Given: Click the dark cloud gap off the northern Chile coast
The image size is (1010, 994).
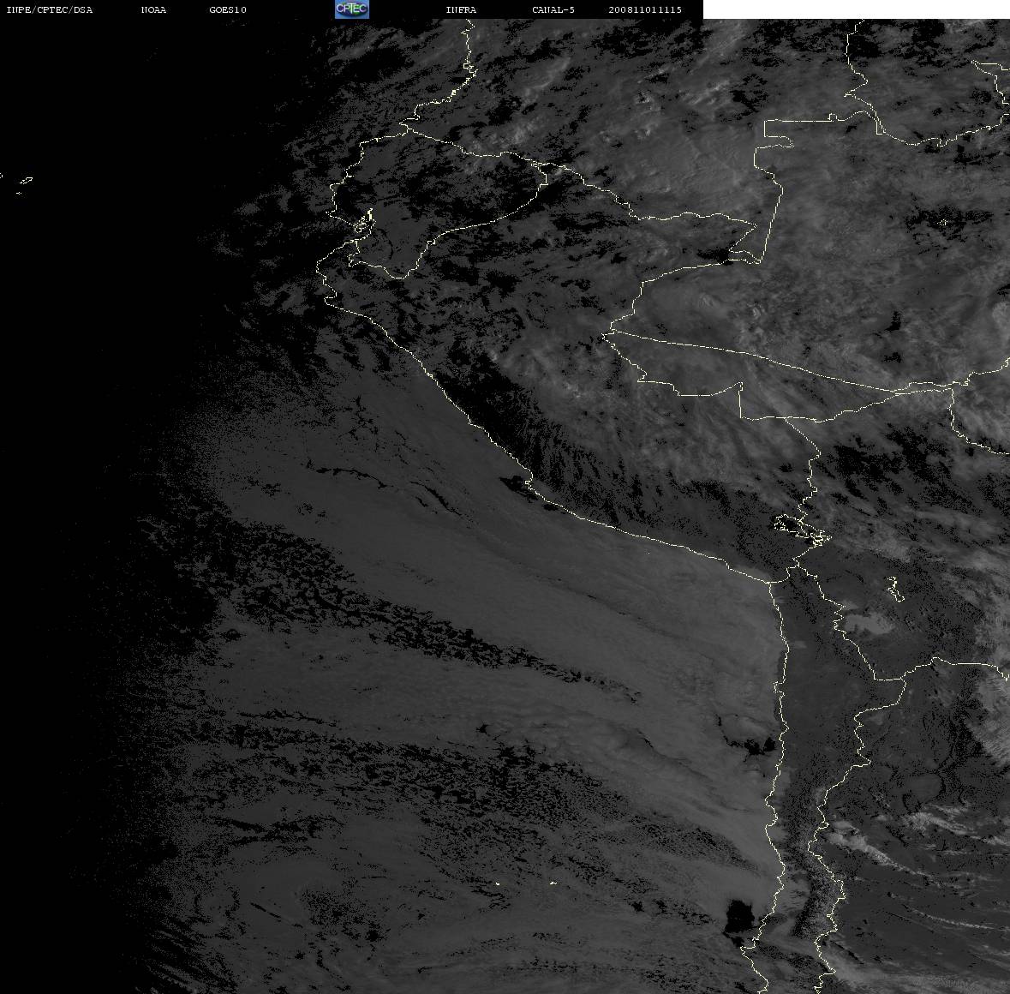Looking at the screenshot, I should coord(750,745).
